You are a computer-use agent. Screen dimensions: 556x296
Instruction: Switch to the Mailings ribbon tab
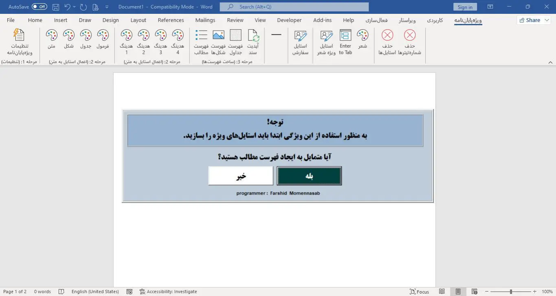[x=205, y=20]
